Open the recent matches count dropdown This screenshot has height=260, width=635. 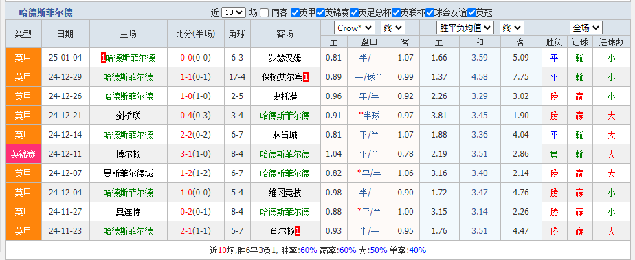[234, 12]
